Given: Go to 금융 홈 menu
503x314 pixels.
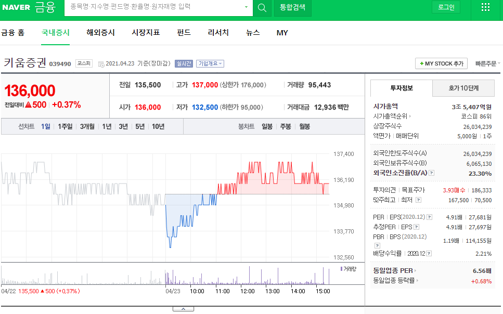Looking at the screenshot, I should tap(13, 33).
